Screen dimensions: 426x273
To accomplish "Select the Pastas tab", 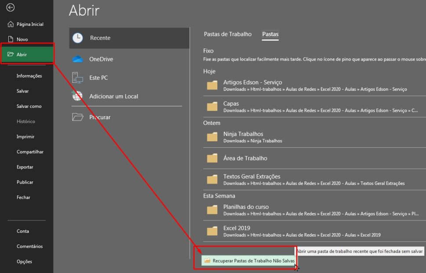I will pos(270,34).
